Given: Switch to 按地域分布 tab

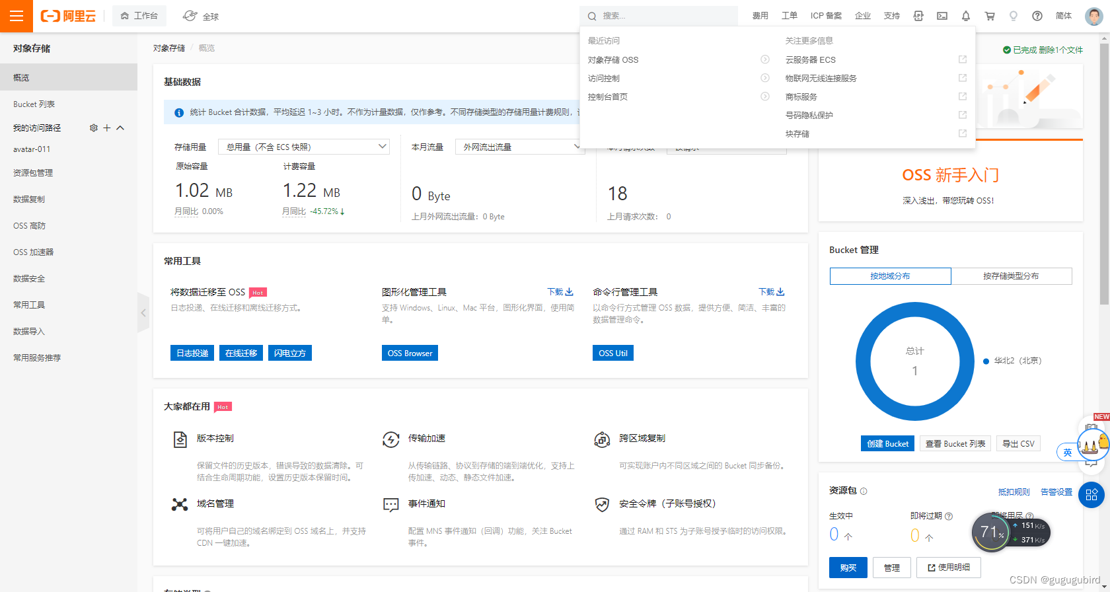Looking at the screenshot, I should tap(891, 276).
